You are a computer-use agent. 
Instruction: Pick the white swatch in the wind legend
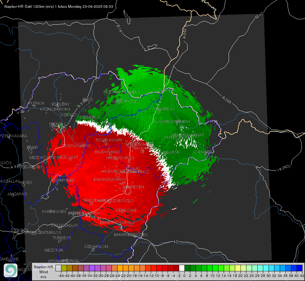coord(182,268)
